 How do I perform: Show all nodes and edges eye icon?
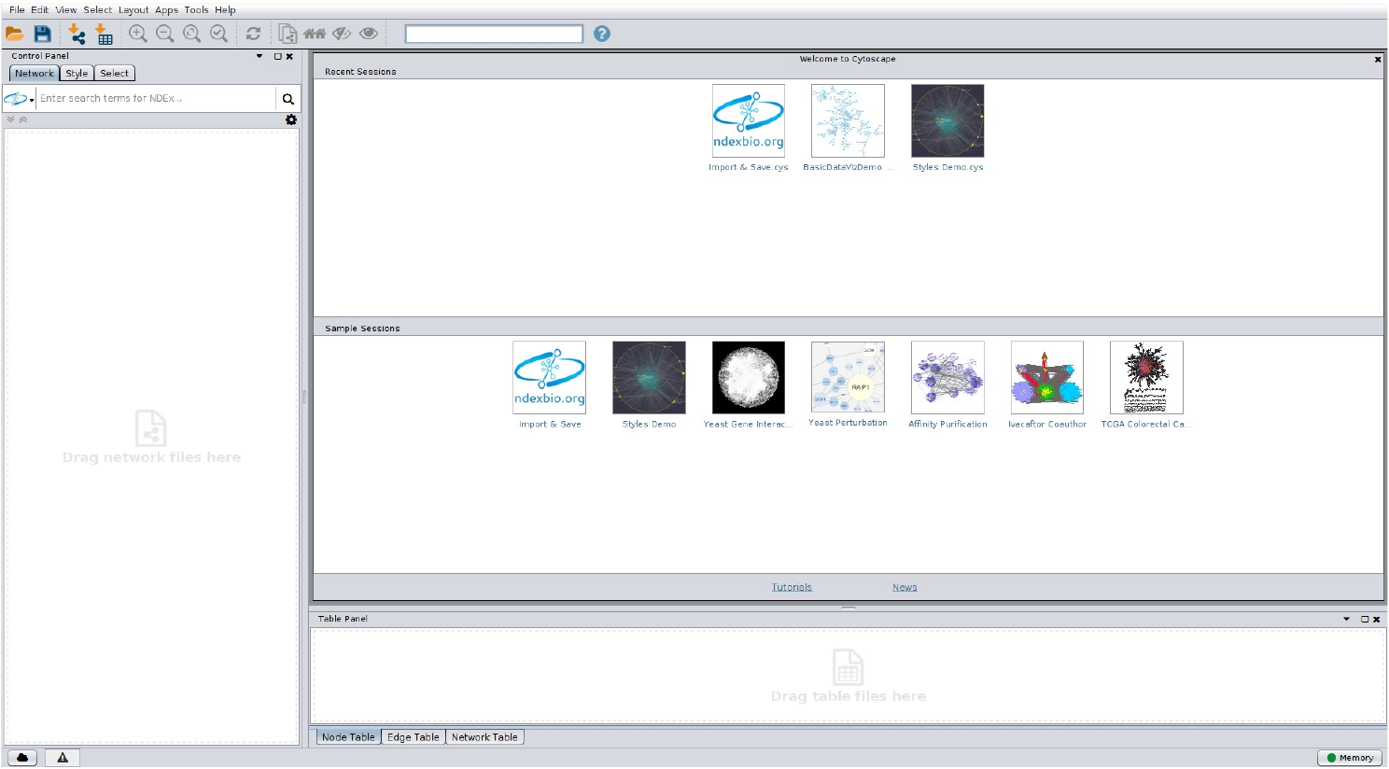click(369, 34)
